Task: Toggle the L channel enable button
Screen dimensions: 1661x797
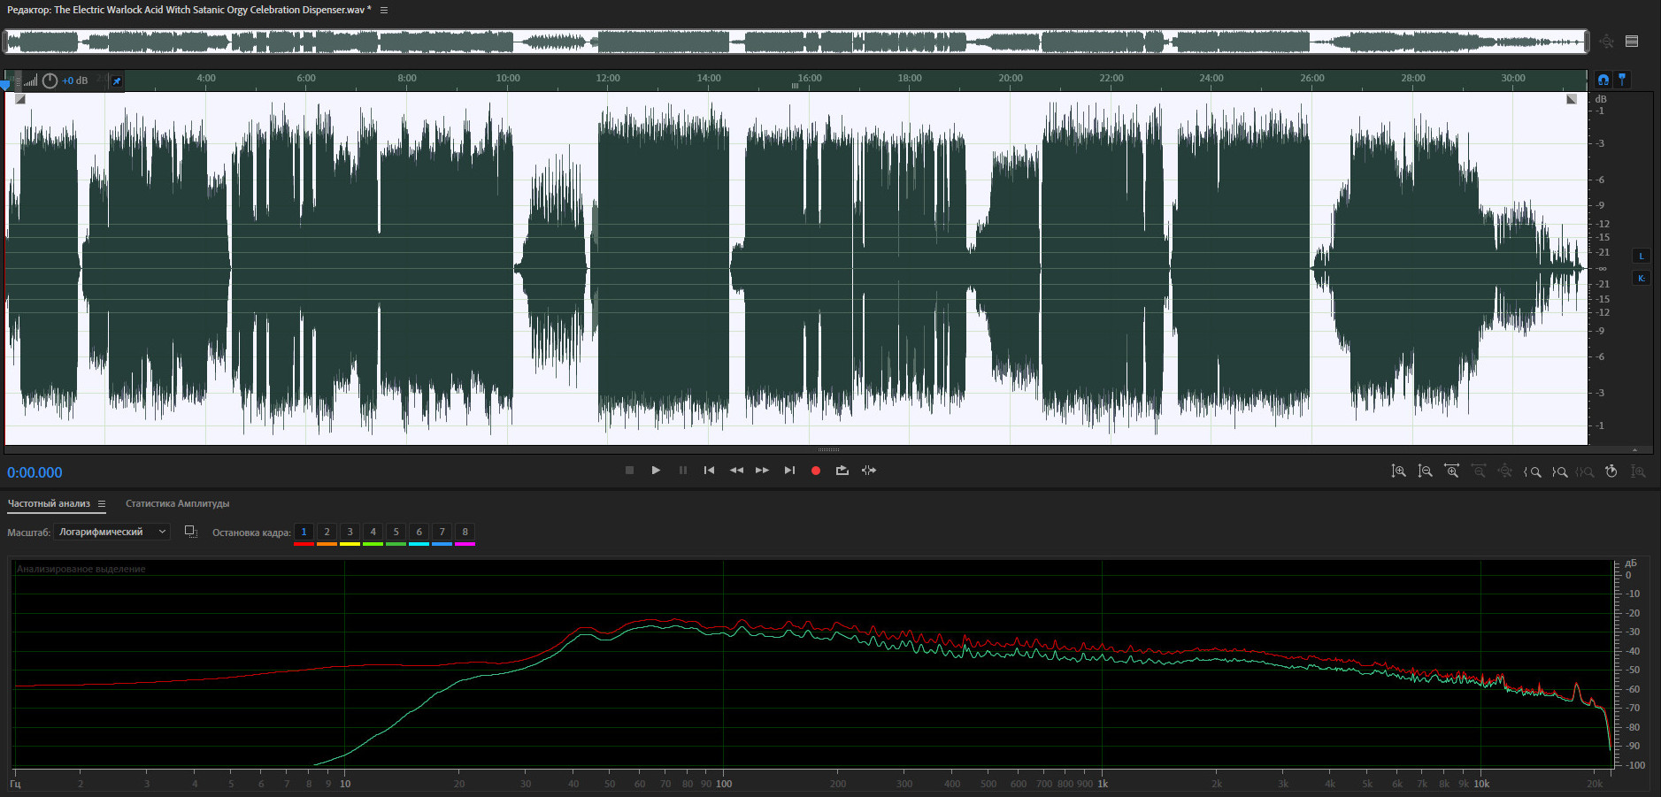Action: point(1641,257)
